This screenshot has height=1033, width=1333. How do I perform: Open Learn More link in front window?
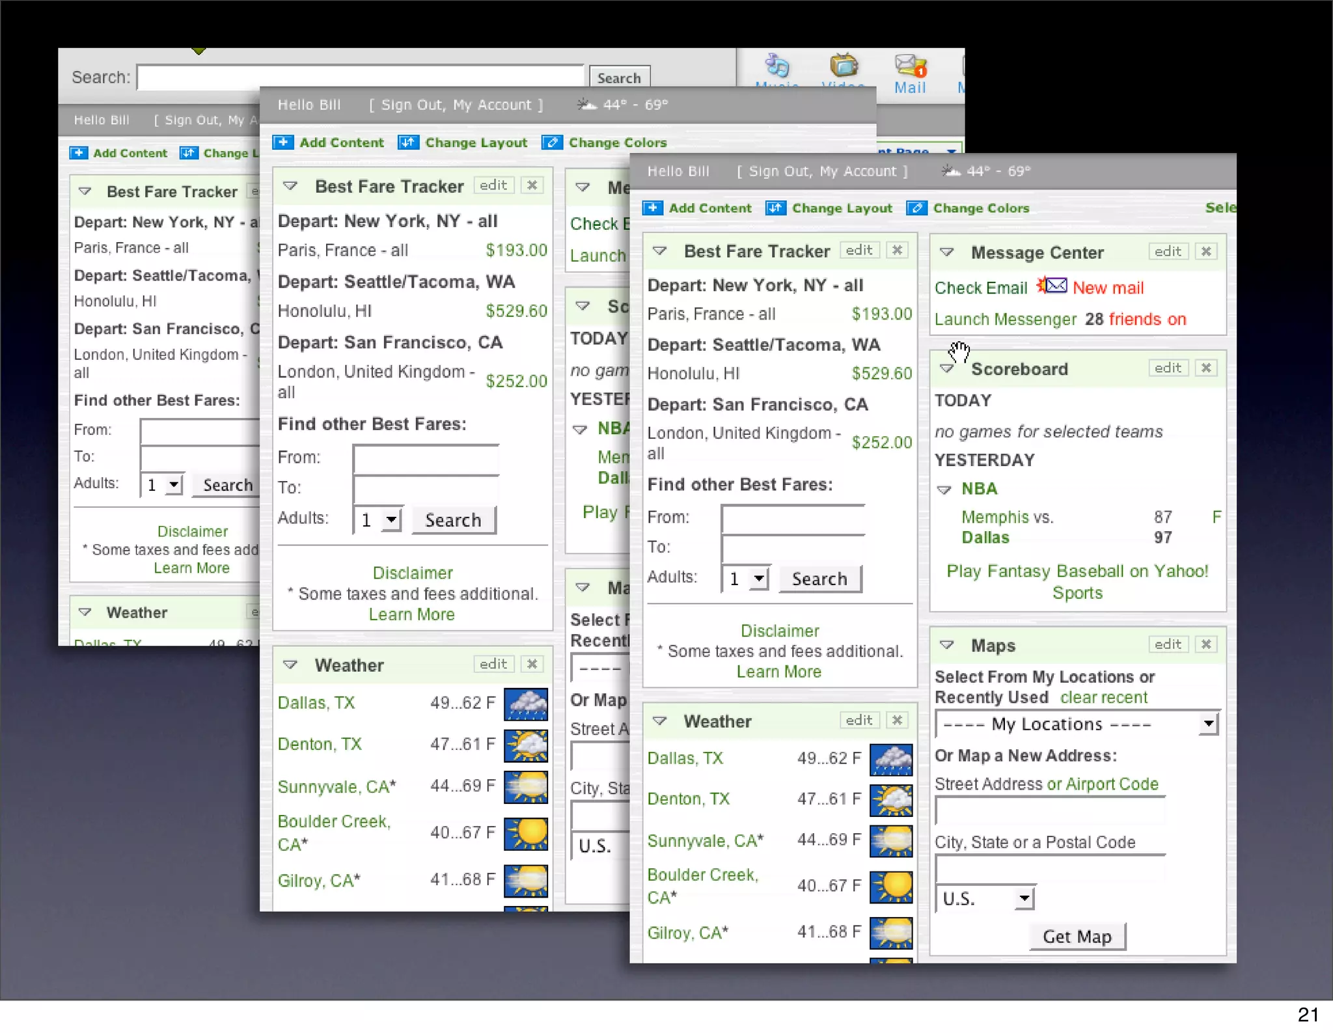point(779,672)
